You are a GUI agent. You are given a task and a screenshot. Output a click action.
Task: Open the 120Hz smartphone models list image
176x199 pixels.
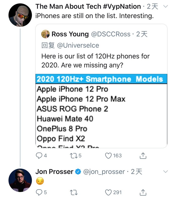click(x=101, y=111)
